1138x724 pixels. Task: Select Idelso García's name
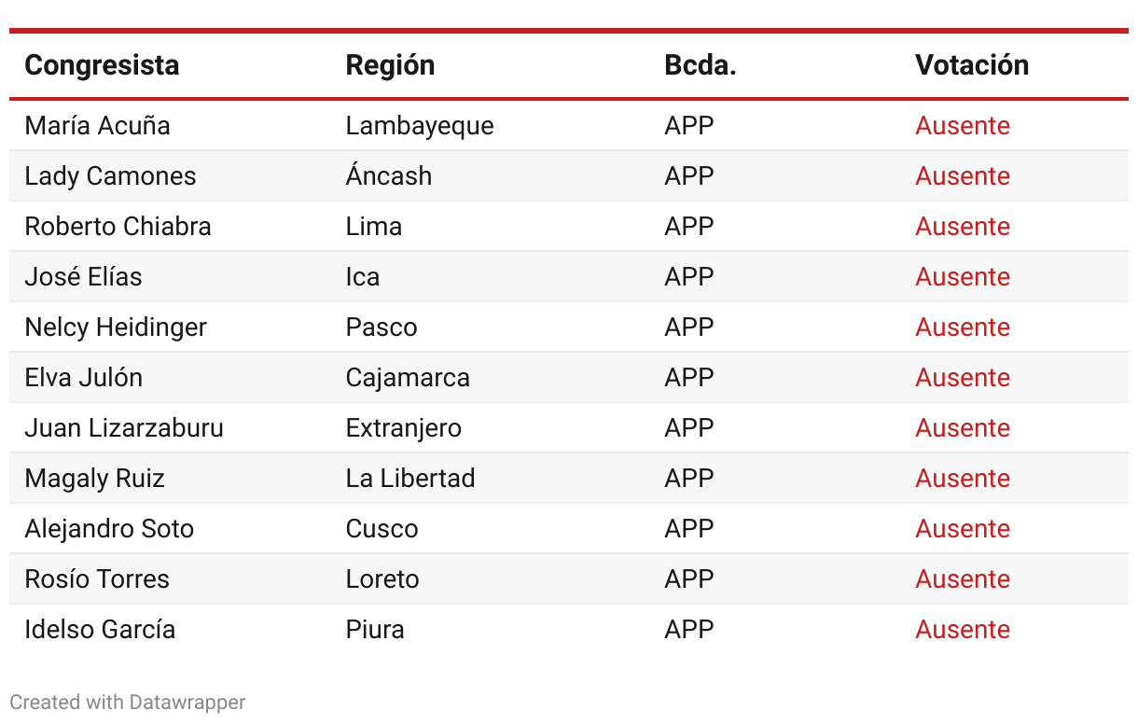pos(100,630)
